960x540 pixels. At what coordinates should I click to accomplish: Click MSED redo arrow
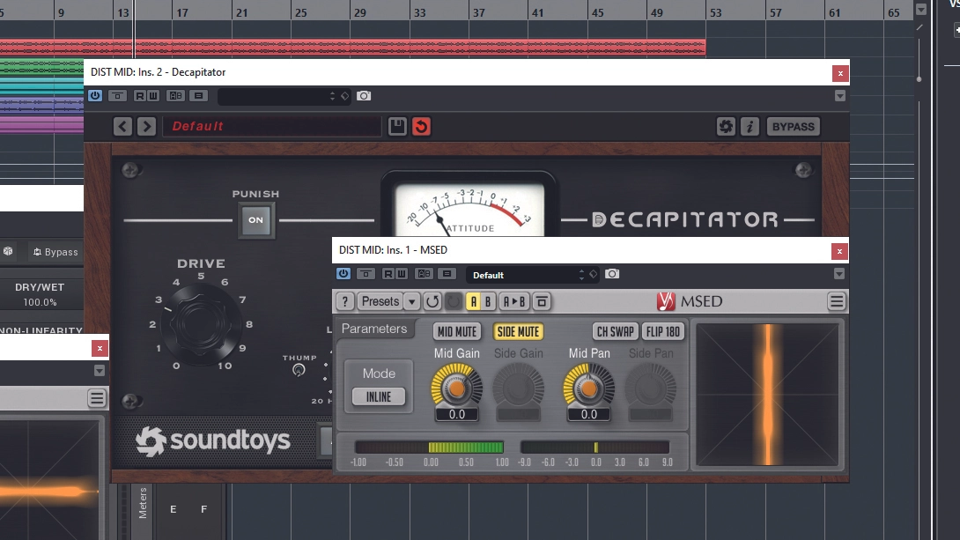coord(453,301)
